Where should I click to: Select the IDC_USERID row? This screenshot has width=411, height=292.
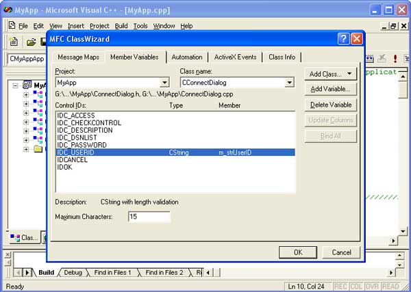click(175, 152)
